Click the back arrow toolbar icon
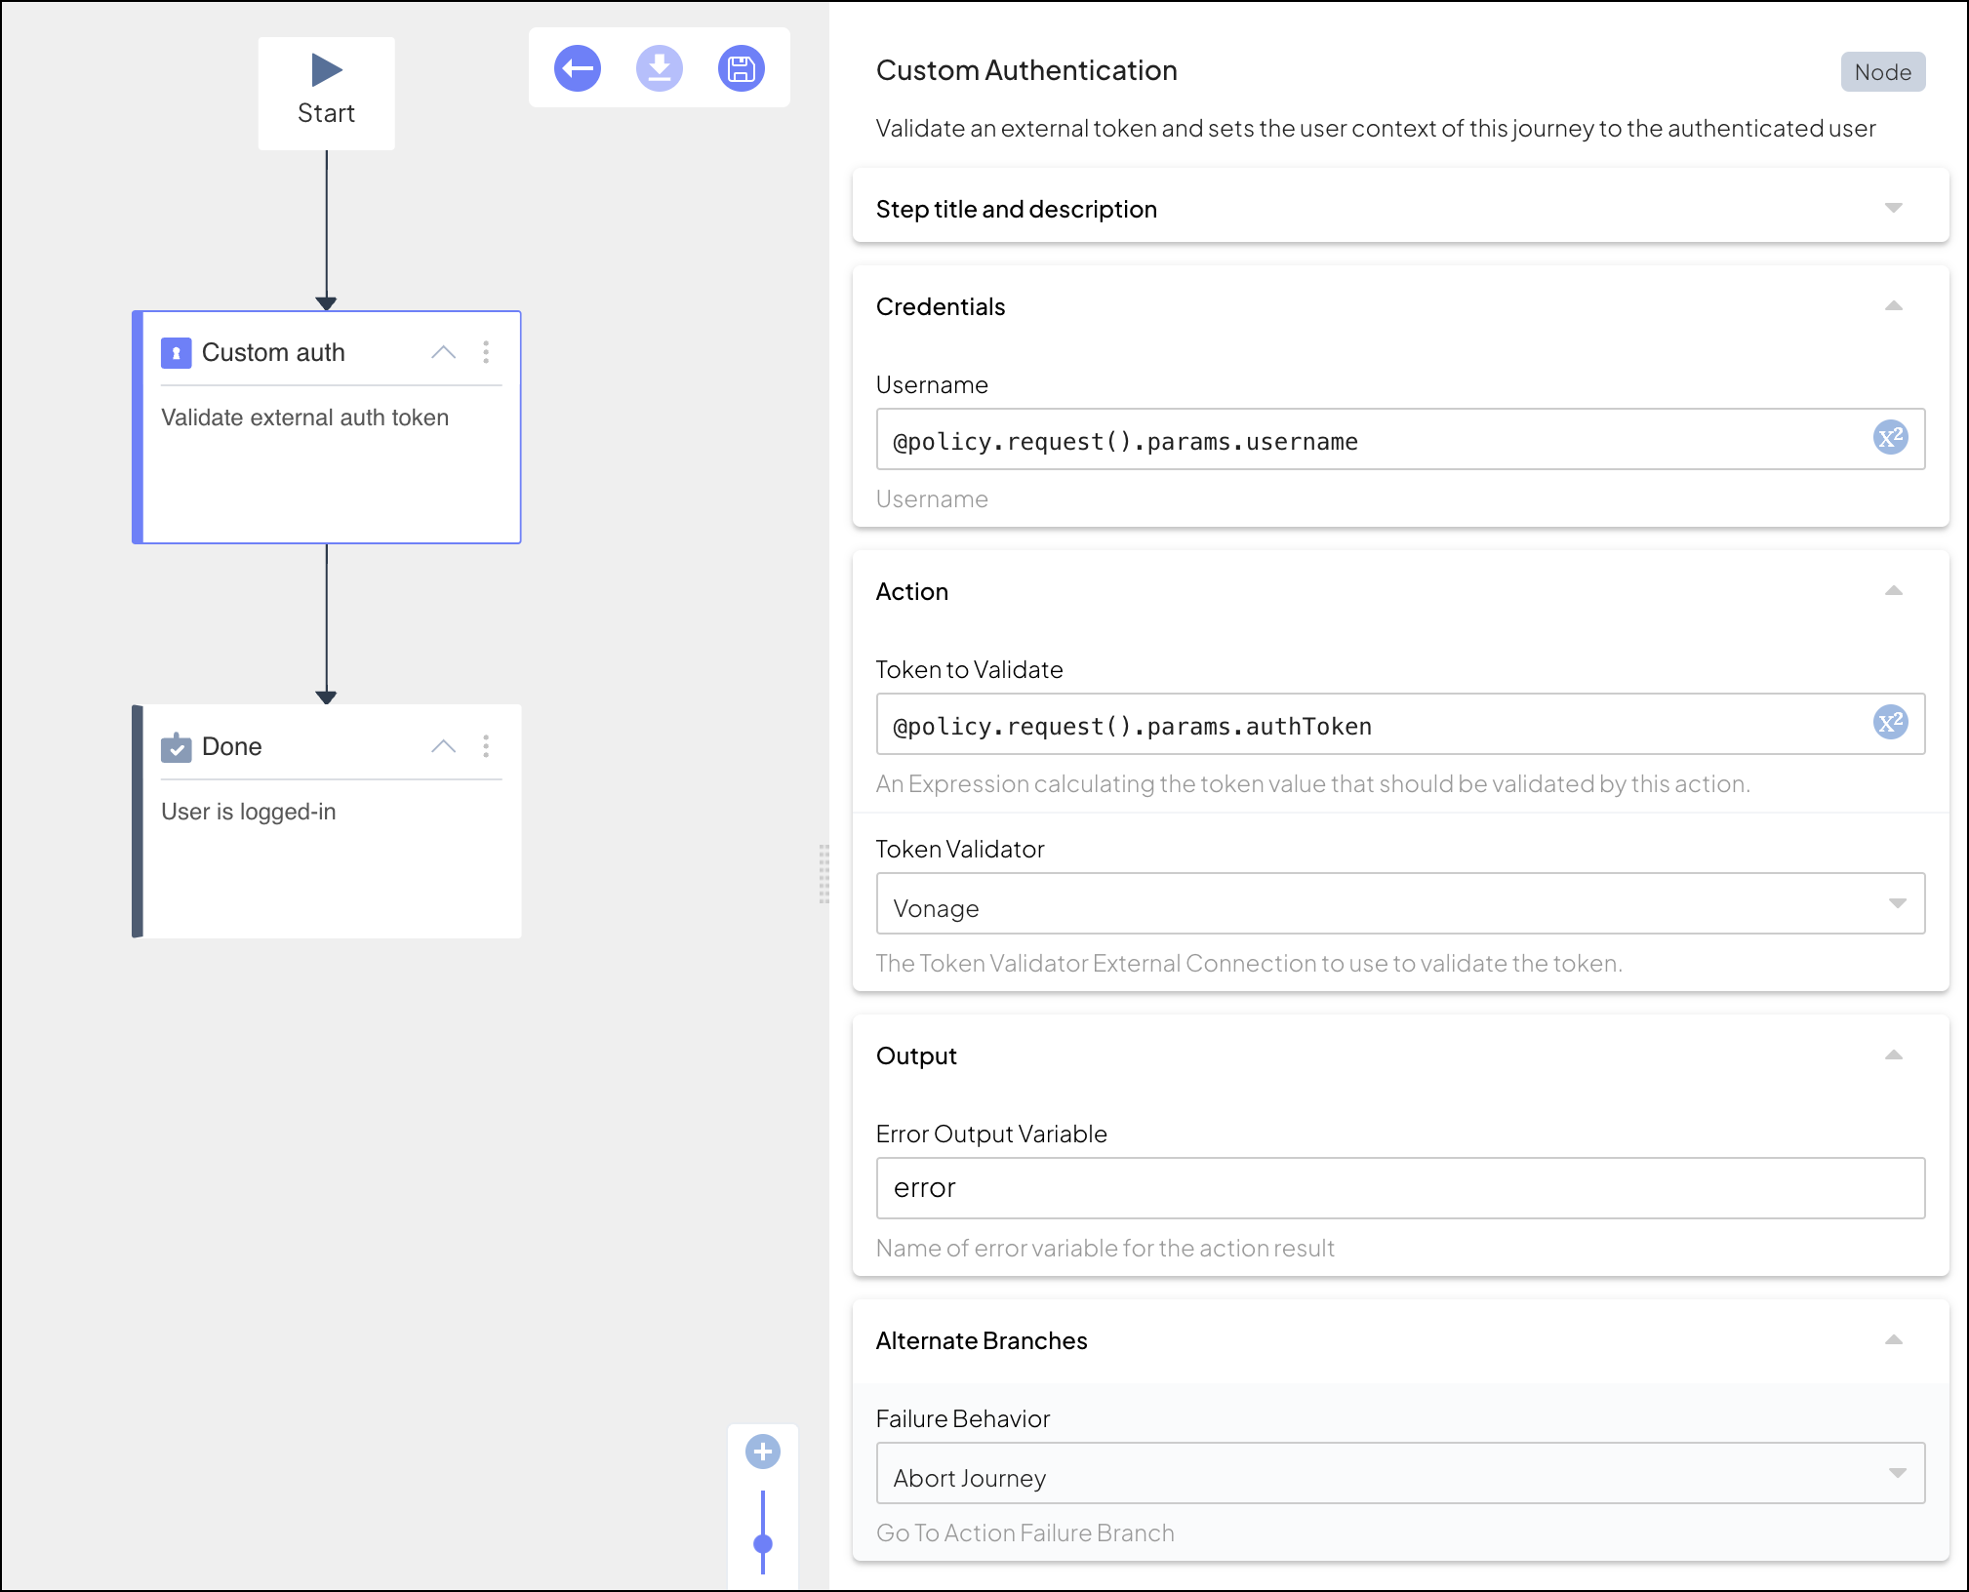Image resolution: width=1969 pixels, height=1592 pixels. click(578, 68)
